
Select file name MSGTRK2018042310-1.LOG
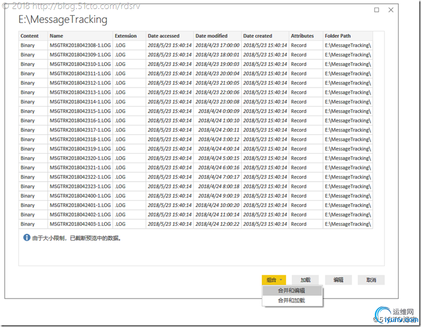(x=80, y=64)
